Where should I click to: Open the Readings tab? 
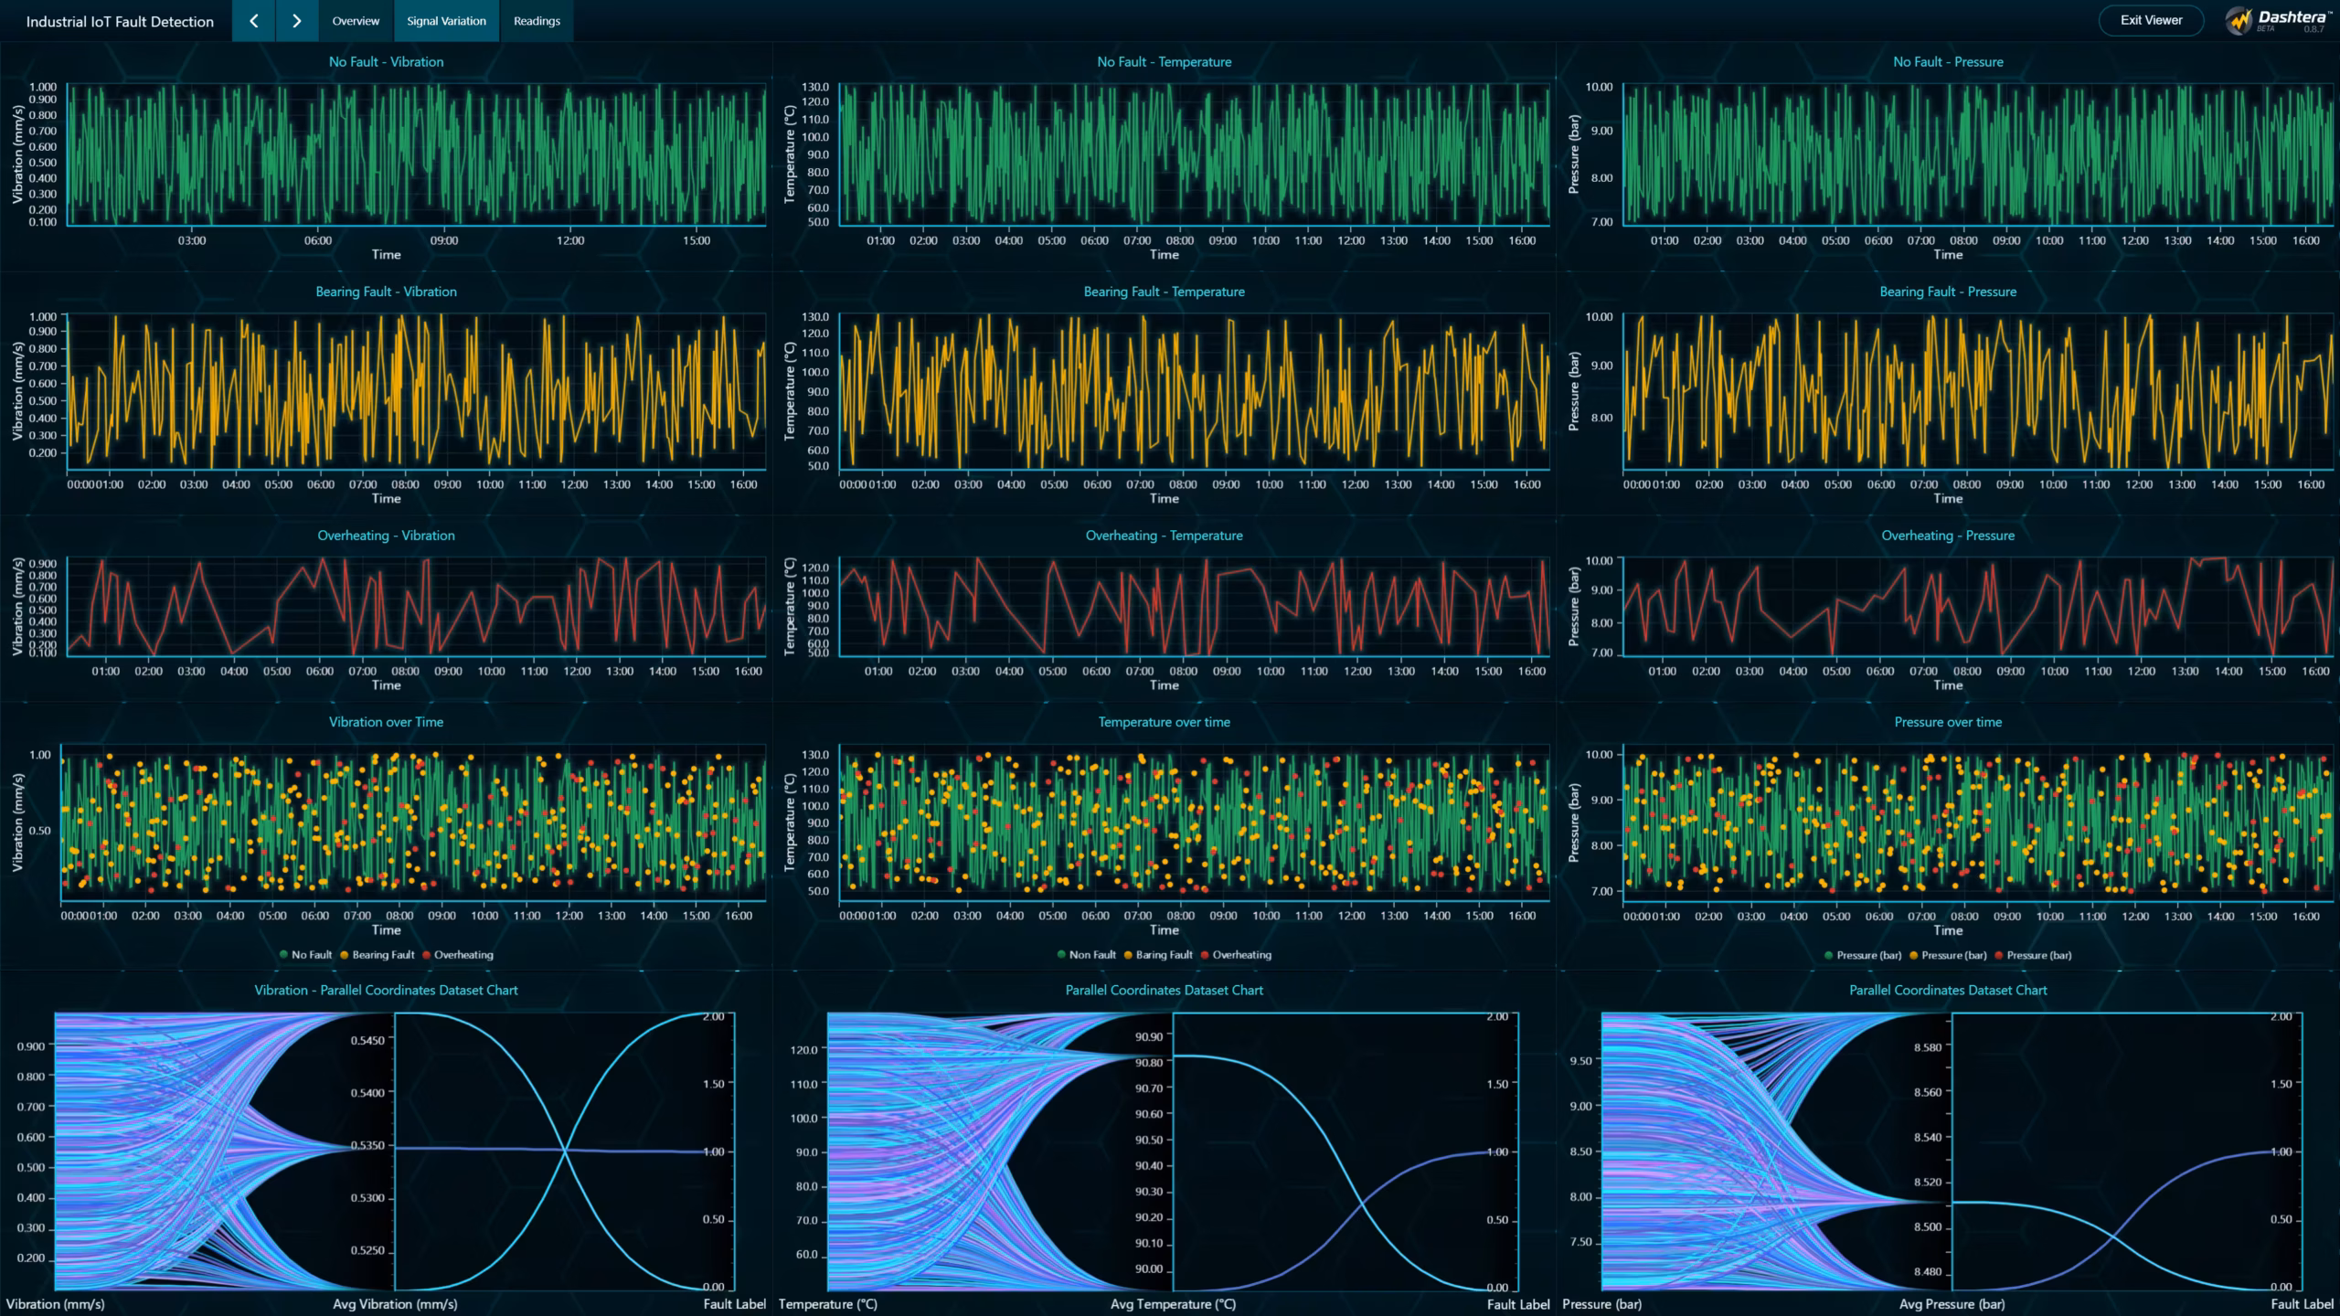tap(537, 20)
